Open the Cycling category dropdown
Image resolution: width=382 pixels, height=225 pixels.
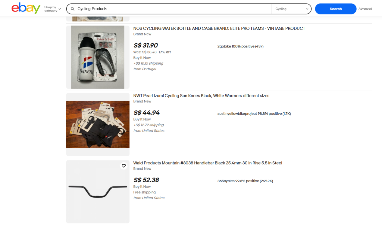[291, 9]
